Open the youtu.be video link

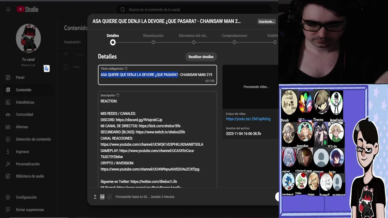(x=248, y=119)
